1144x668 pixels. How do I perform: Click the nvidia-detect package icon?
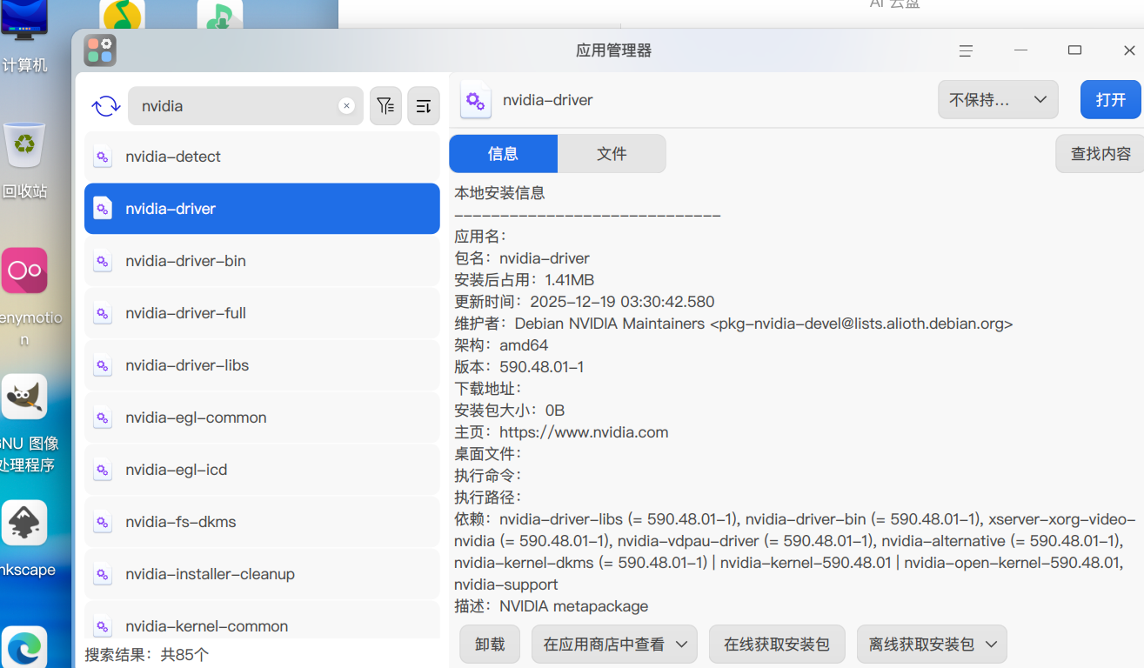103,157
